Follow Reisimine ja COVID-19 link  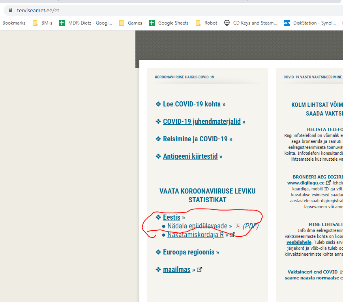click(195, 139)
